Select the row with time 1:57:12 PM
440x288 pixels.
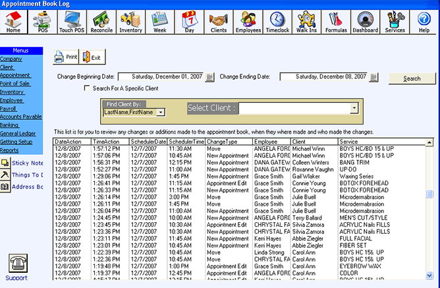click(x=239, y=148)
